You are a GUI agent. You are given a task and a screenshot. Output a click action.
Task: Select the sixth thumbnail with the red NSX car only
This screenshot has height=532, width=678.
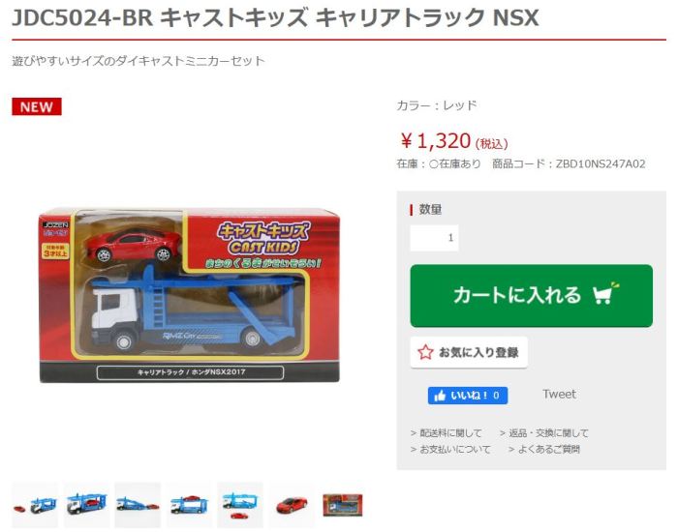point(292,505)
